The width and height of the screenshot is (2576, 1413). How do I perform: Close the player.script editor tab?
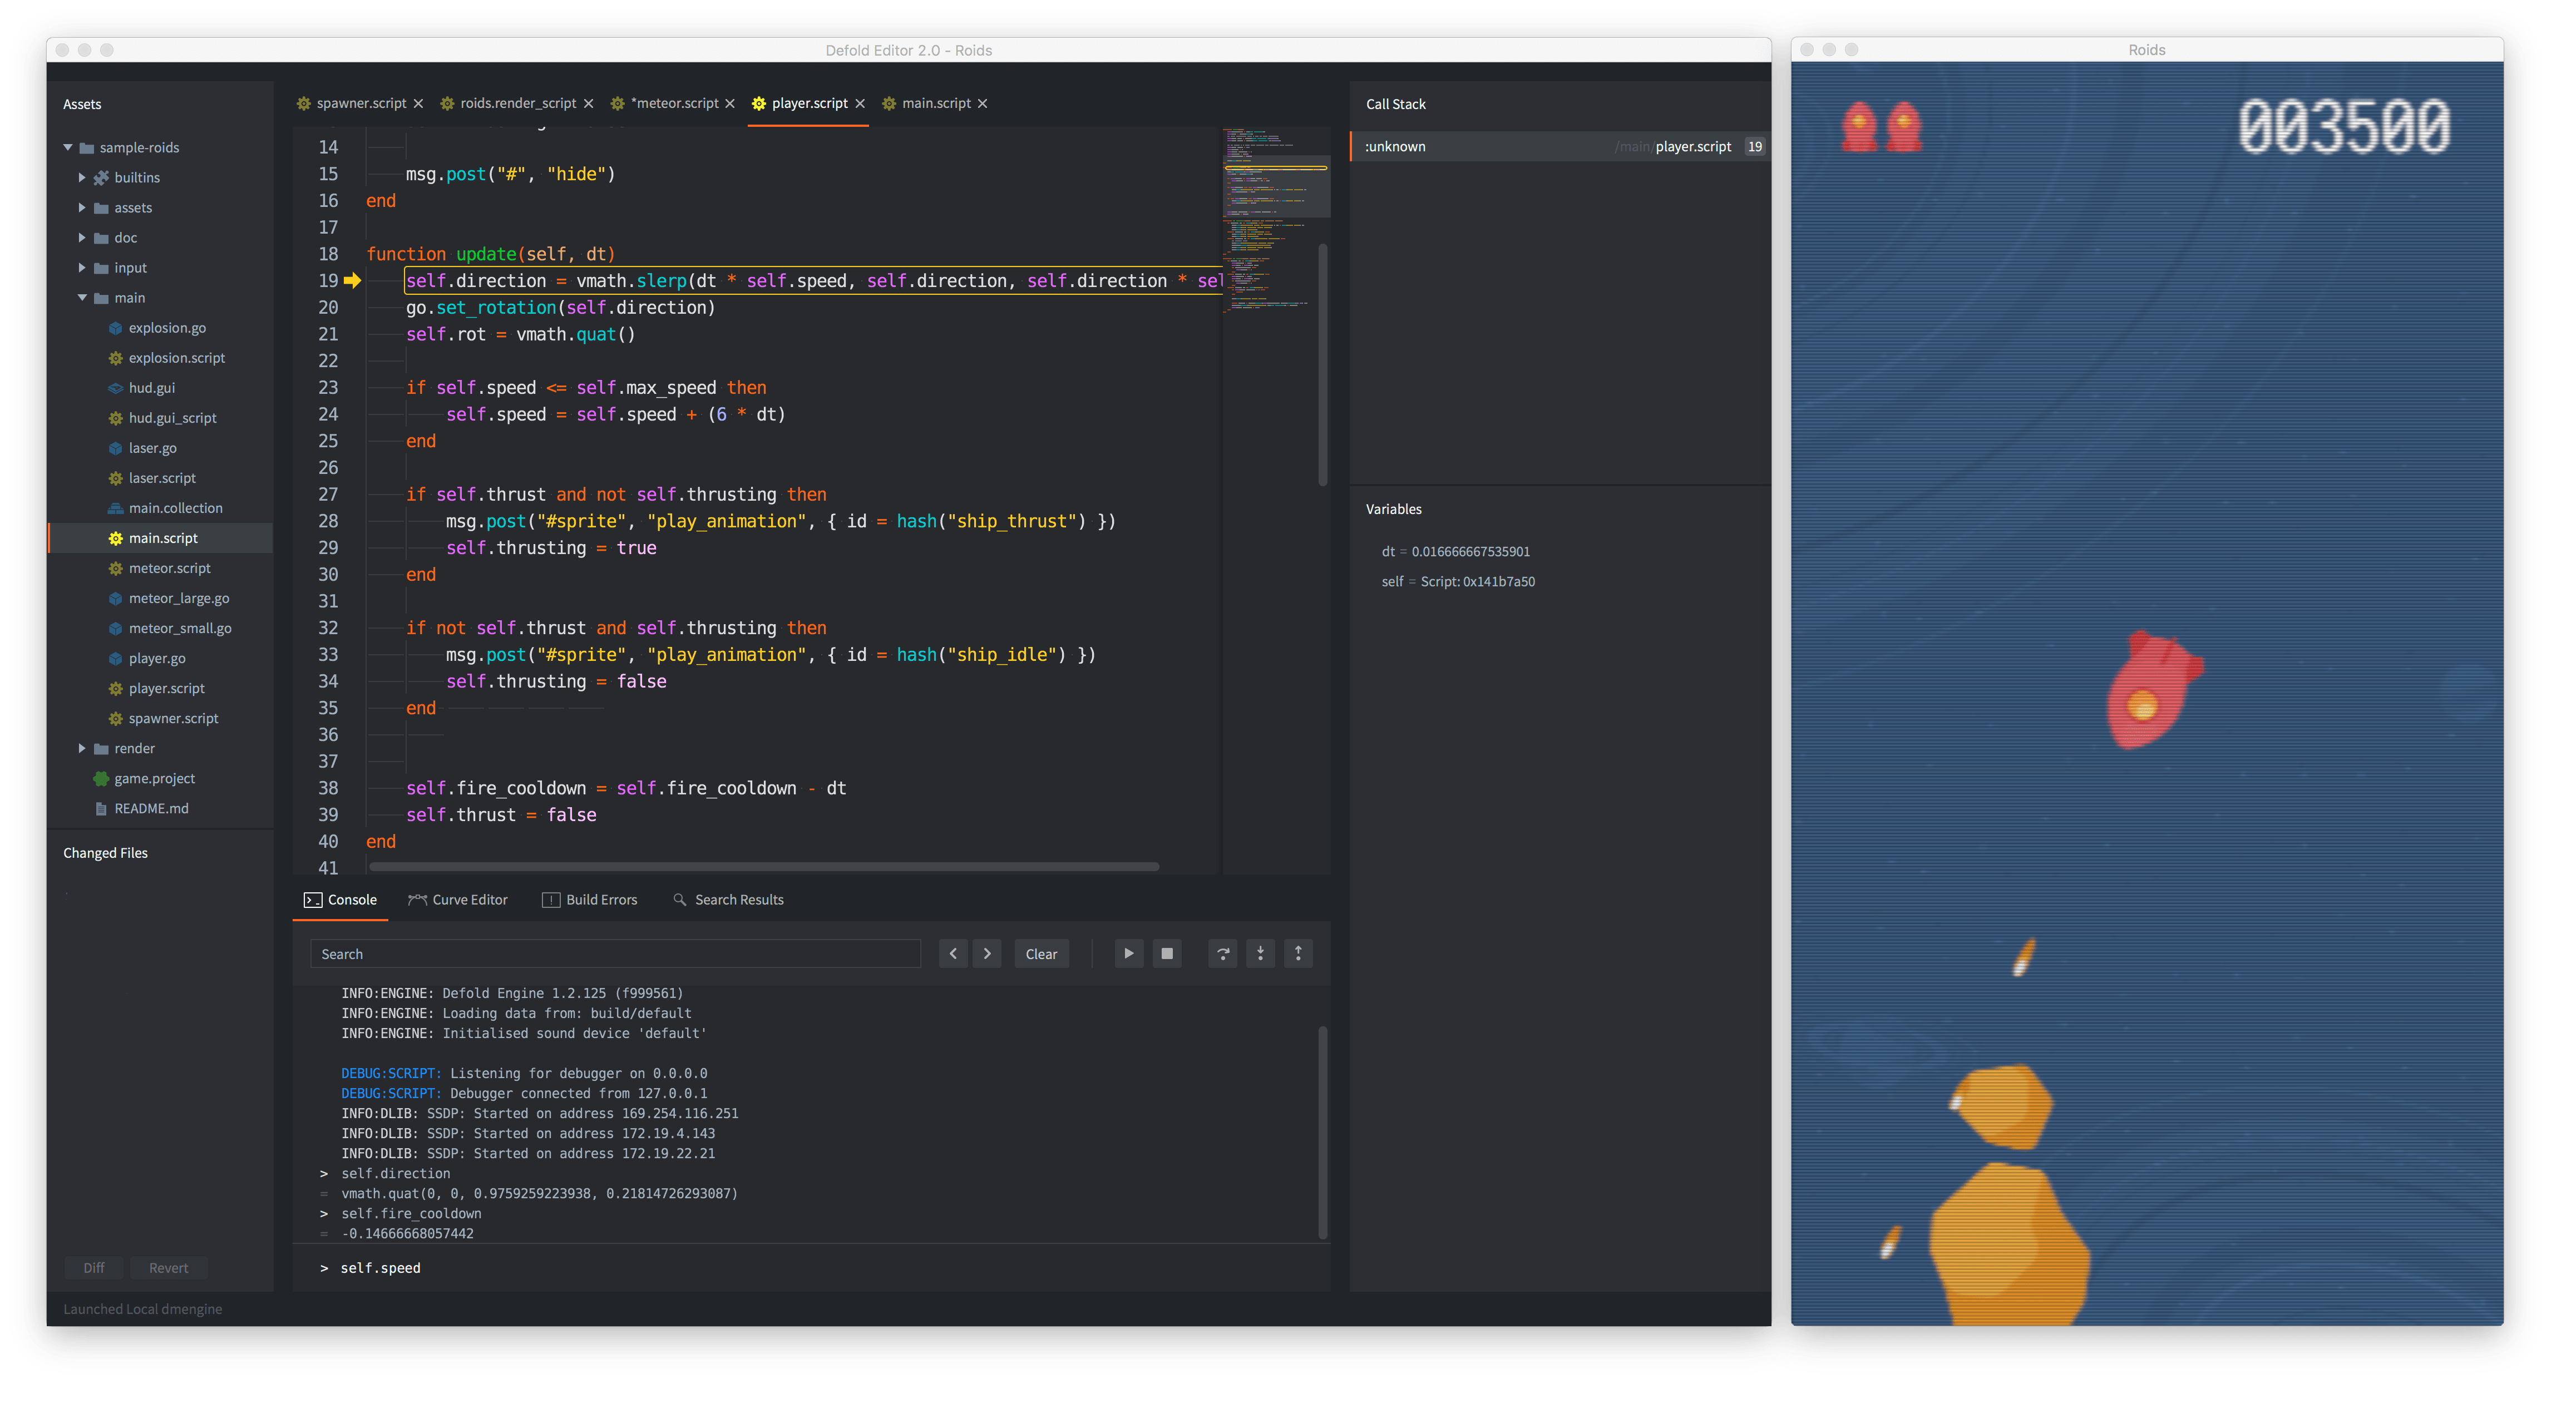coord(860,104)
